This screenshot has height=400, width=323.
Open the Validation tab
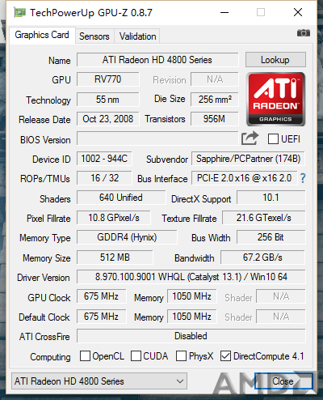tap(137, 36)
